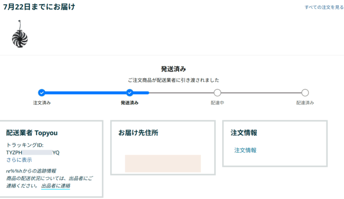344x199 pixels.
Task: Contact the seller via 出品者に連絡
Action: tap(56, 186)
